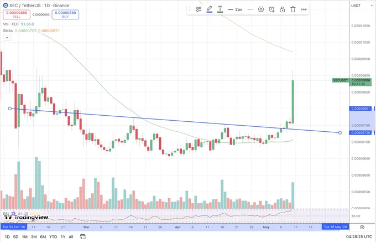Open drawing templates icon in floating toolbar
376x242 pixels.
tap(199, 9)
